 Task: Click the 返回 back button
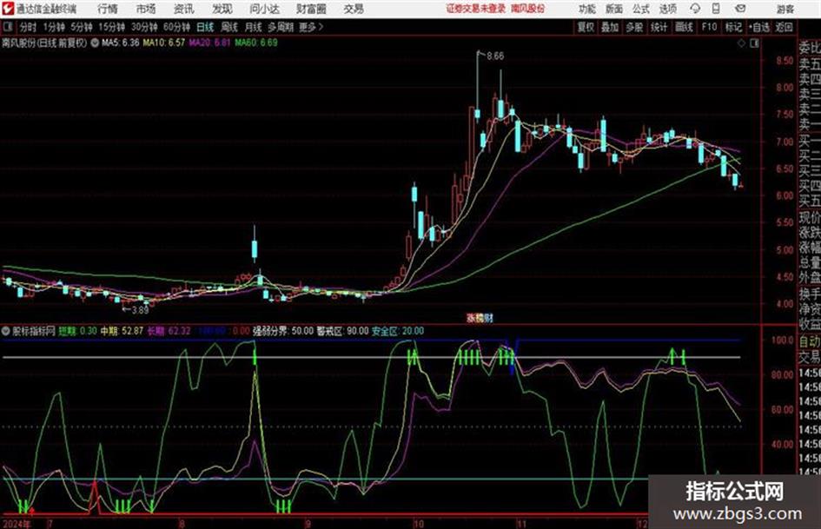[784, 27]
